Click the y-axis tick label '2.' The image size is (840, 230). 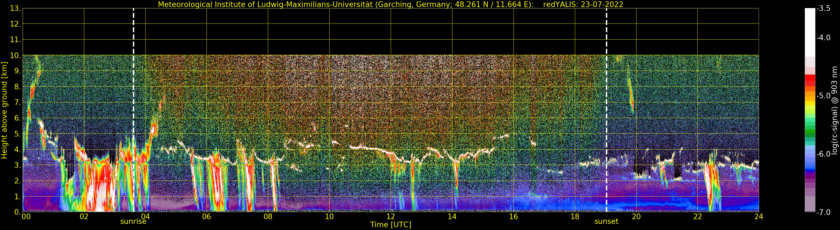pos(18,181)
